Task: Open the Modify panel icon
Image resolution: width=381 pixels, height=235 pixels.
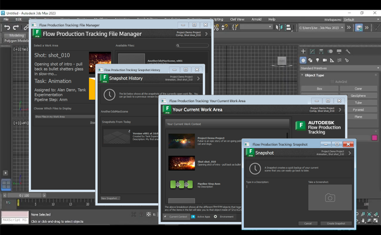Action: (x=312, y=51)
